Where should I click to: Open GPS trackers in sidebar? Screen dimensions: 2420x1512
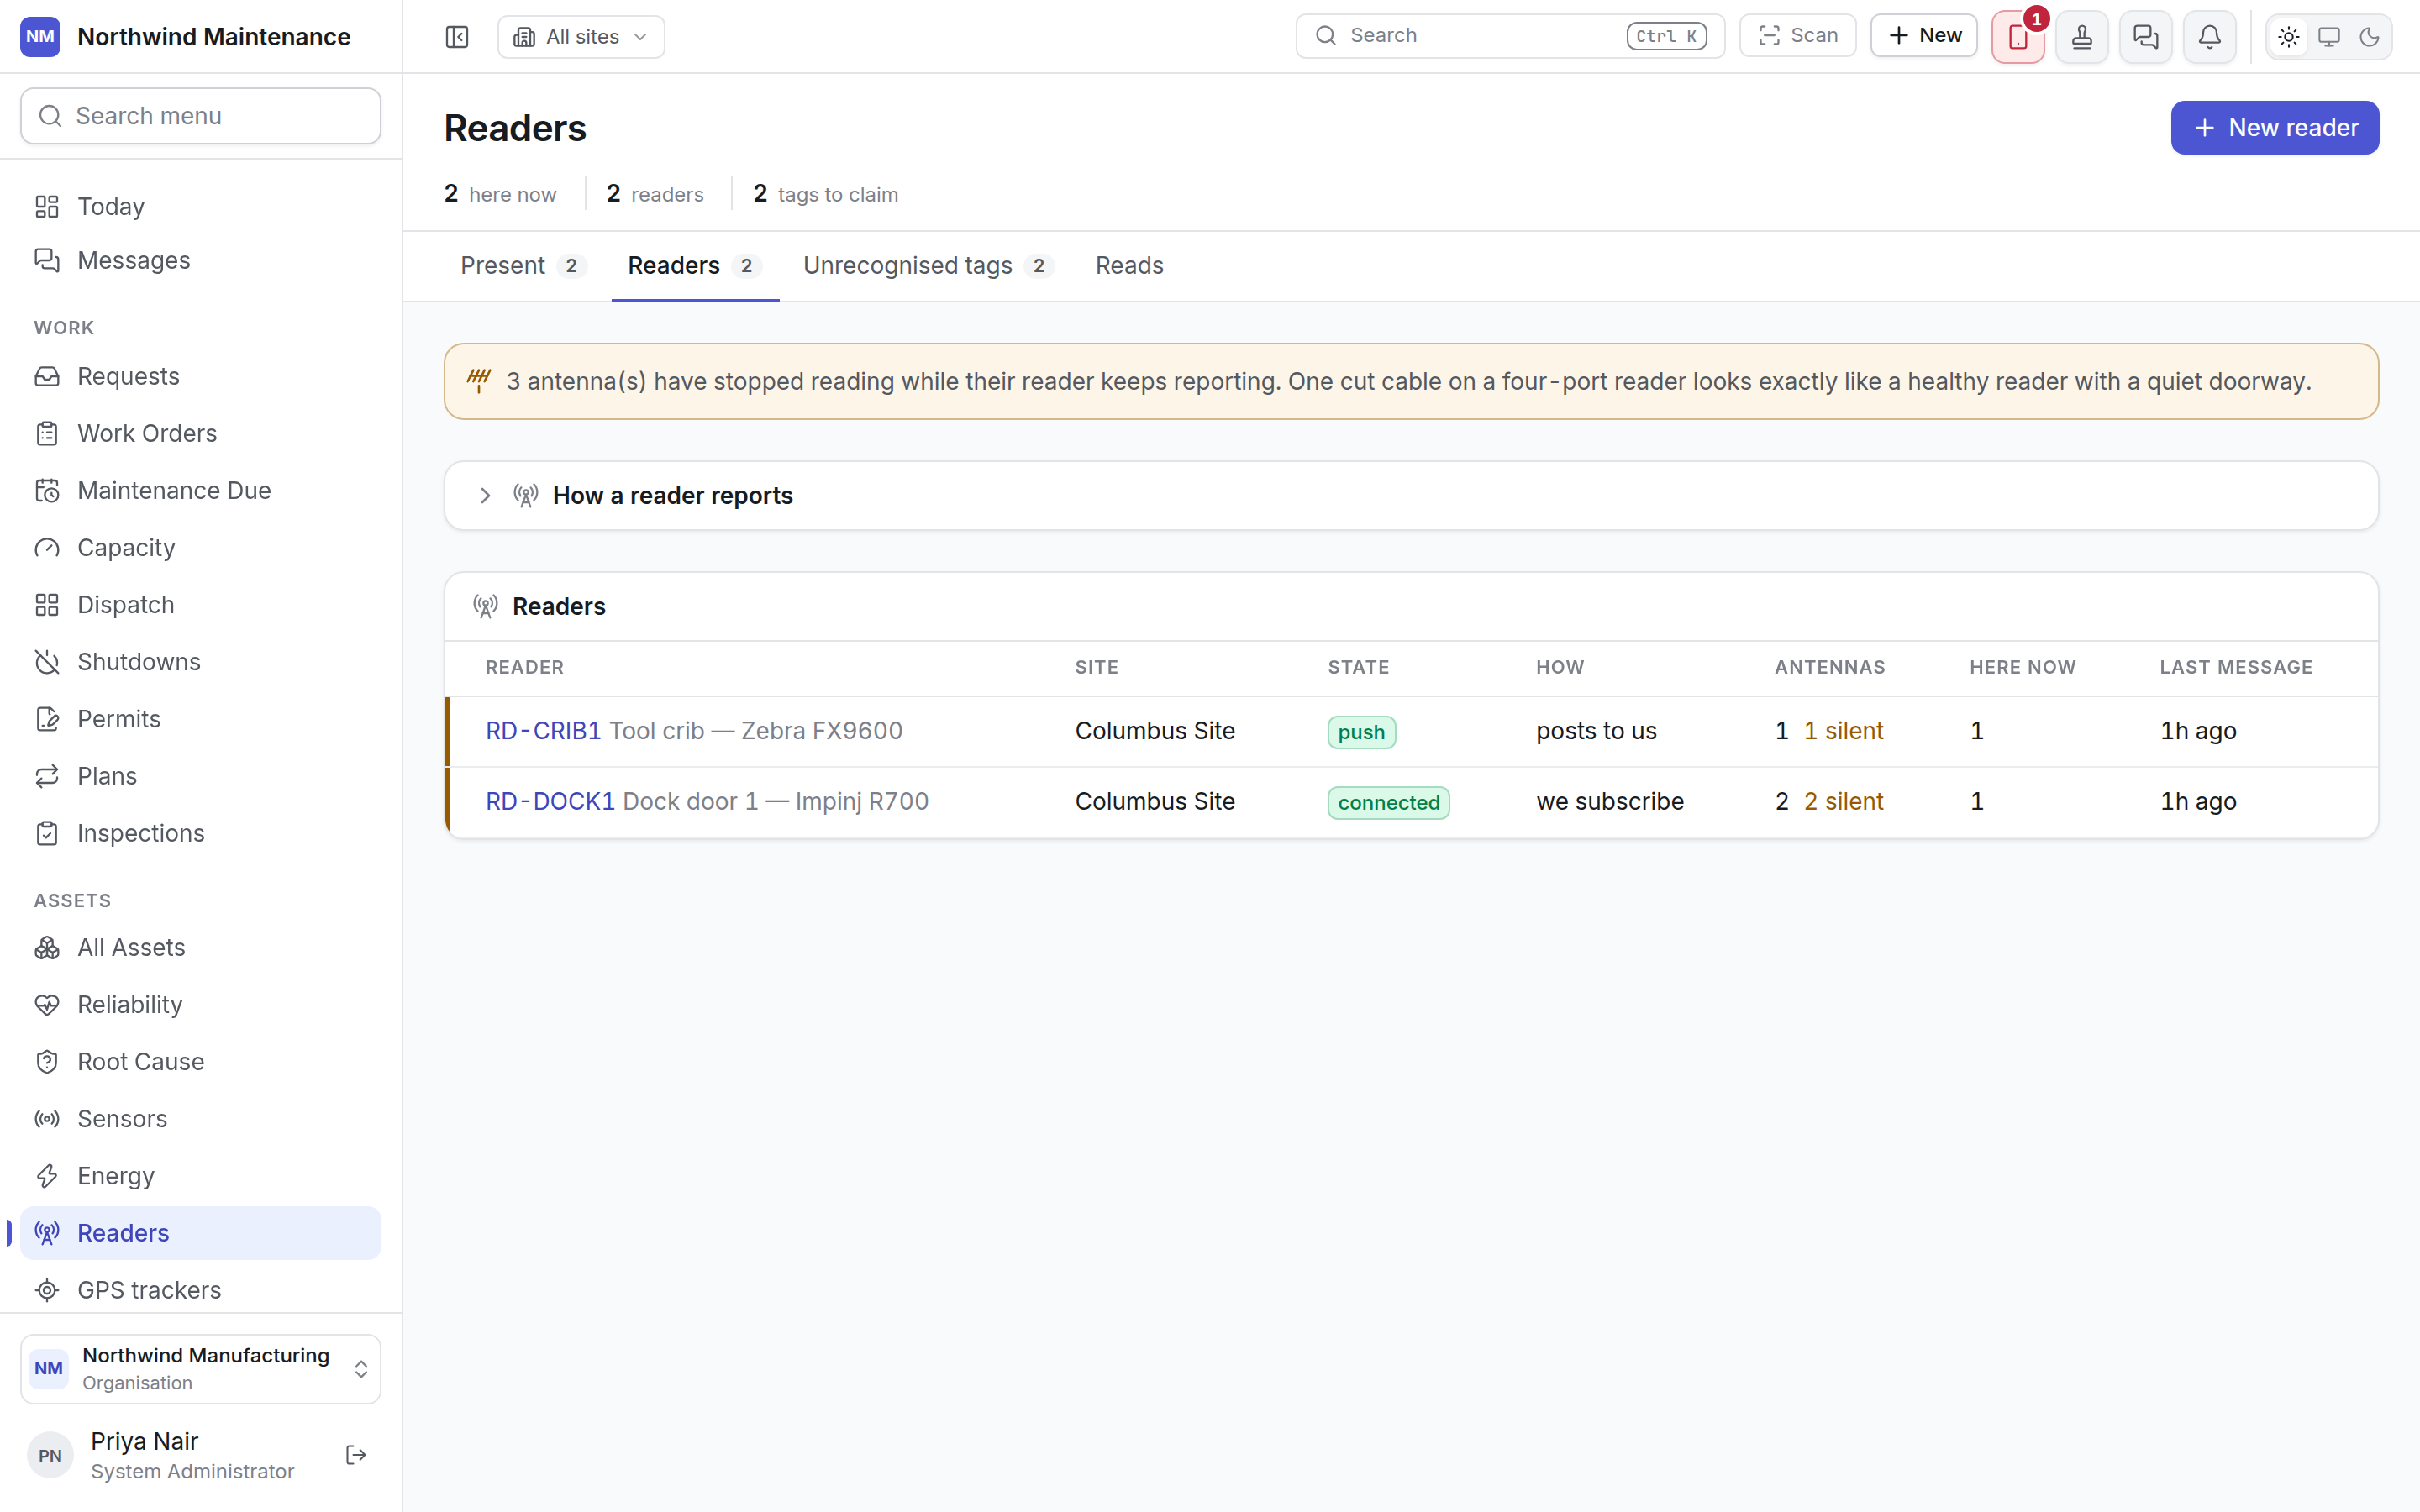pyautogui.click(x=201, y=1290)
